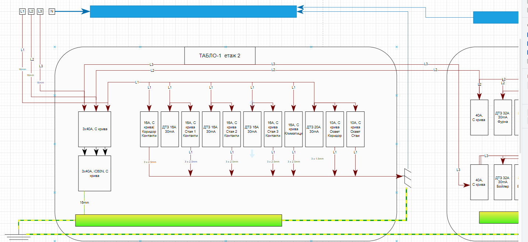Click the ДТЗ 20A 30mA block
Image resolution: width=528 pixels, height=242 pixels.
tap(314, 129)
